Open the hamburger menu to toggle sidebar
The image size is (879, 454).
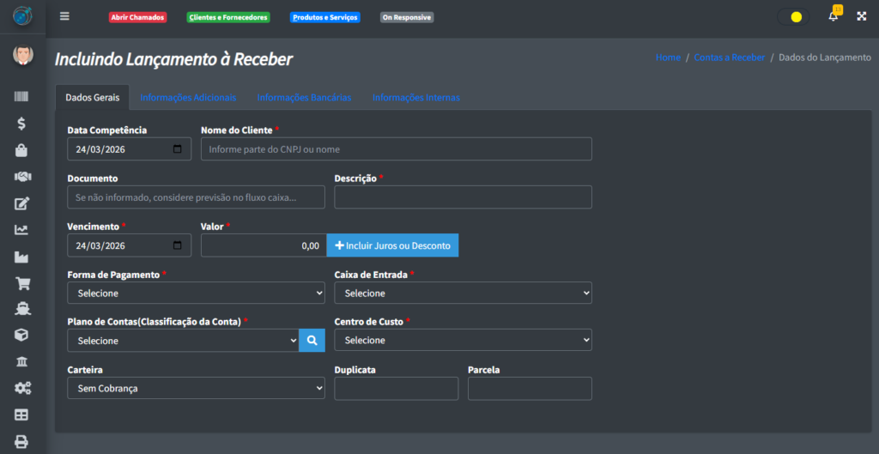65,16
